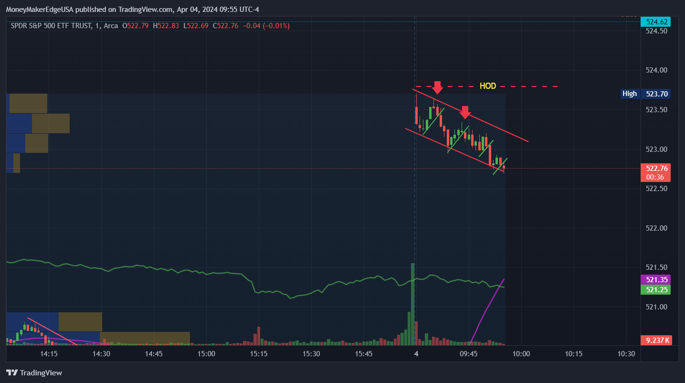Image resolution: width=685 pixels, height=383 pixels.
Task: Click the 524.50 price axis label
Action: (x=656, y=31)
